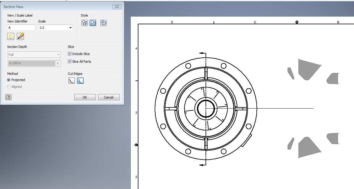The width and height of the screenshot is (354, 189).
Task: Click the lightbulb label visibility icon
Action: 11,36
